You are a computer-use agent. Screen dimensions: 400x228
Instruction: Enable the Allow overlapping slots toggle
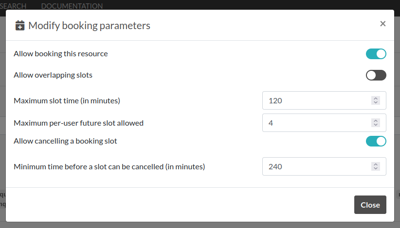coord(376,75)
